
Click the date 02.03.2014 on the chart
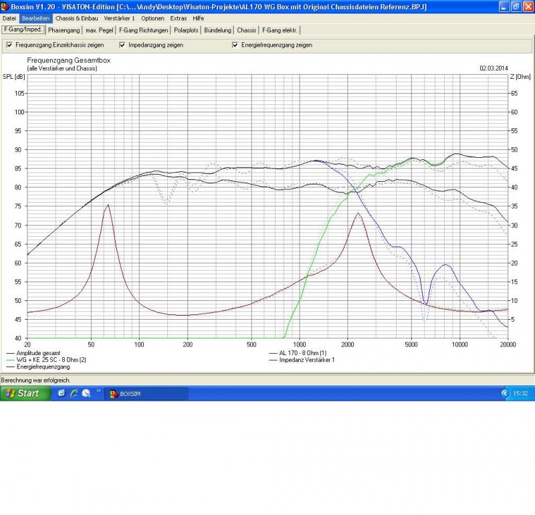(x=494, y=68)
